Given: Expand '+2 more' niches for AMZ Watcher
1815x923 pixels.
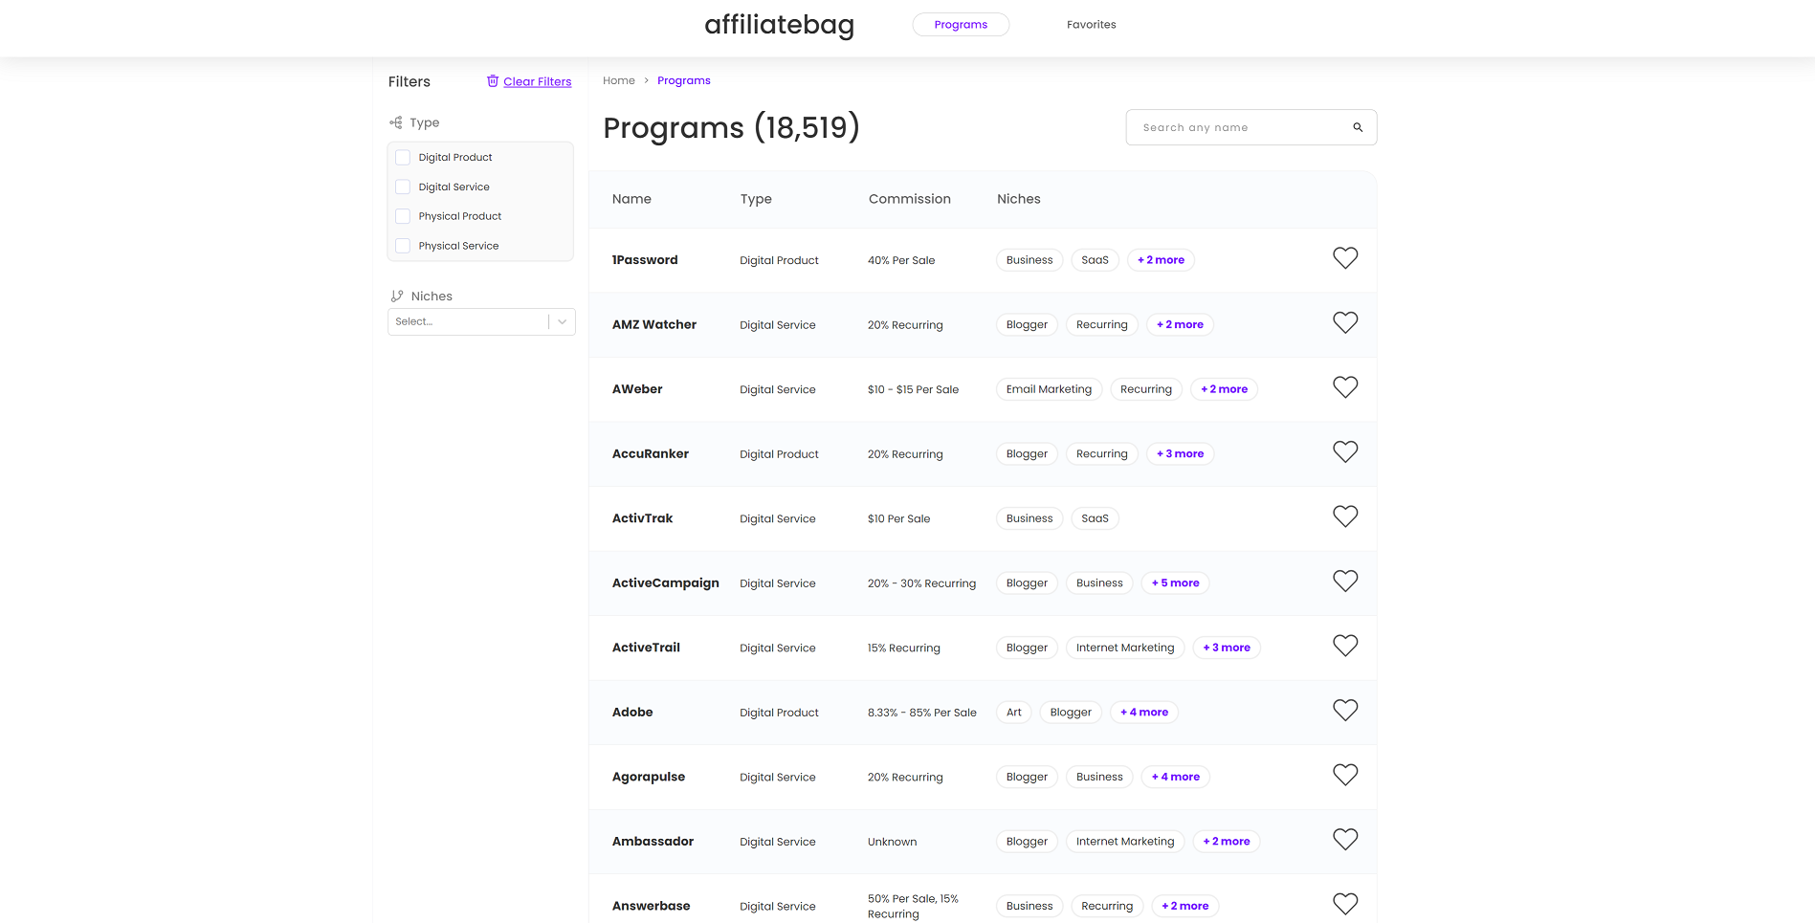Looking at the screenshot, I should pos(1180,325).
